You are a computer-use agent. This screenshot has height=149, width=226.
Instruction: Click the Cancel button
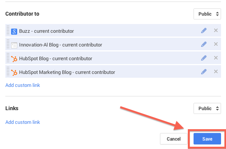point(174,139)
